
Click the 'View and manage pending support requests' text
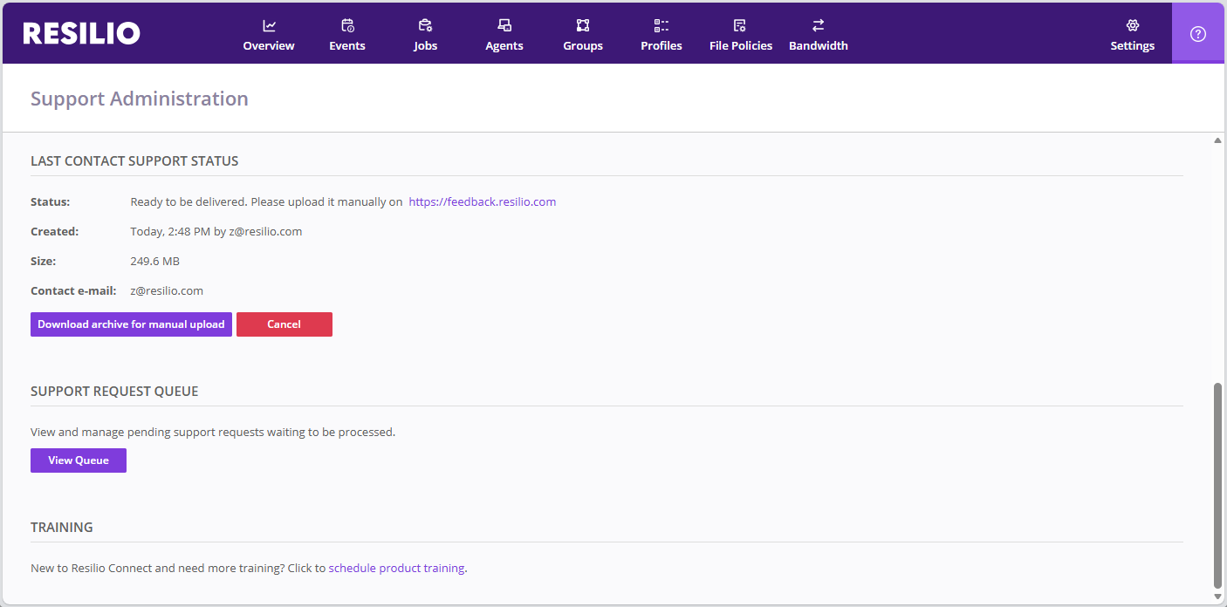(x=213, y=432)
